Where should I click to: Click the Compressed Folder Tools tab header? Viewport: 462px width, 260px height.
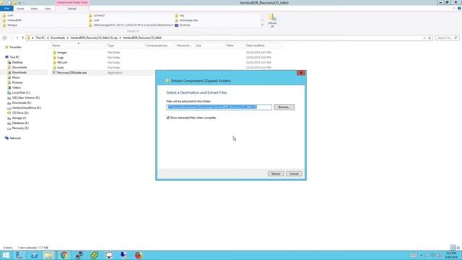pyautogui.click(x=72, y=2)
